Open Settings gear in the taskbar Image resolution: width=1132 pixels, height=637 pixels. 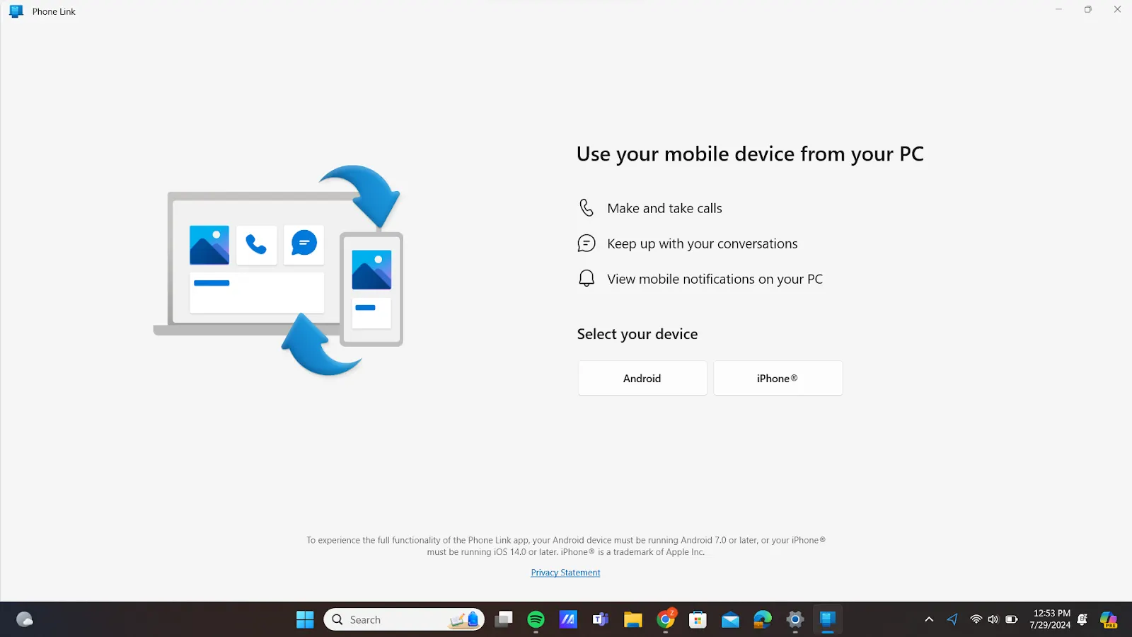tap(795, 620)
